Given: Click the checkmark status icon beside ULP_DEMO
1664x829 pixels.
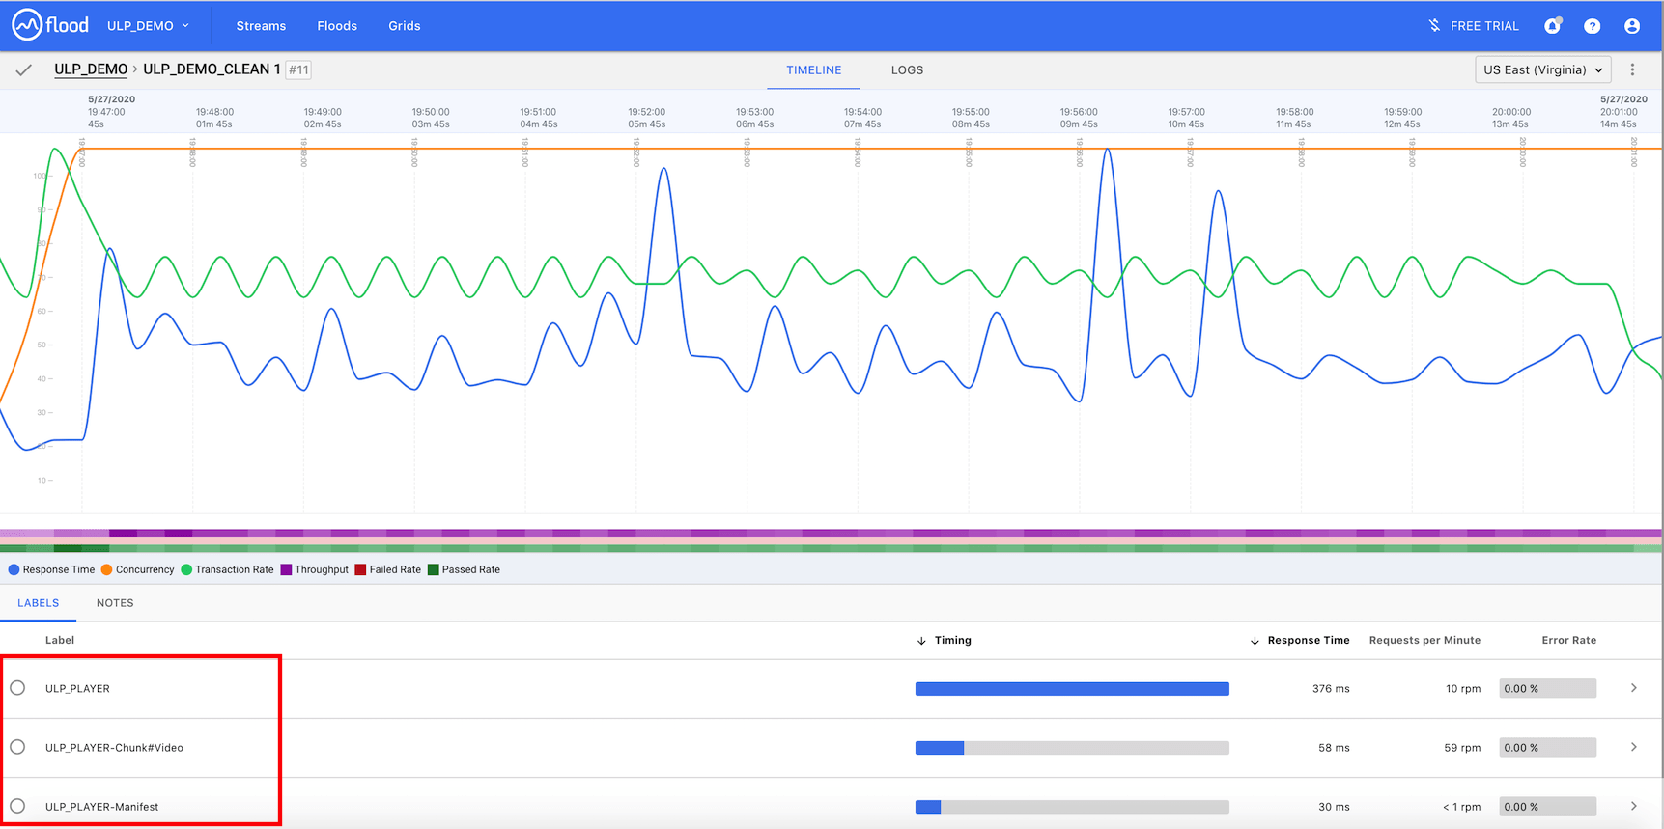Looking at the screenshot, I should coord(24,69).
